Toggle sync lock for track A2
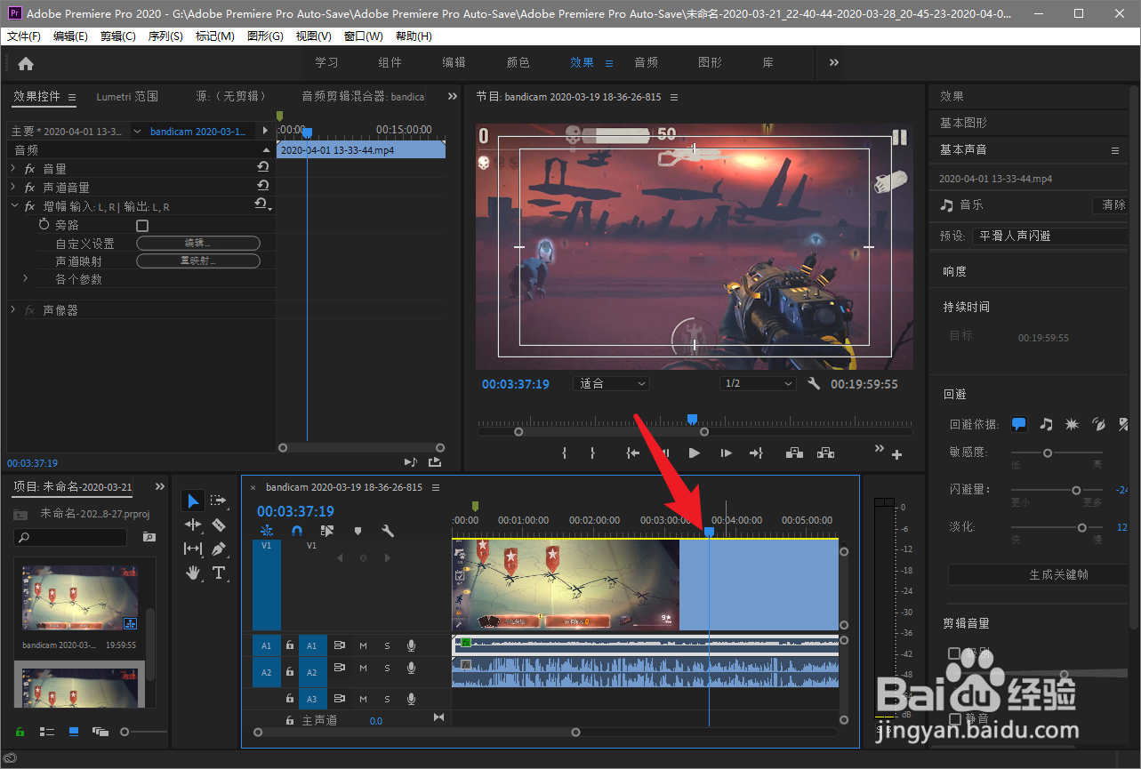1141x769 pixels. (x=339, y=669)
